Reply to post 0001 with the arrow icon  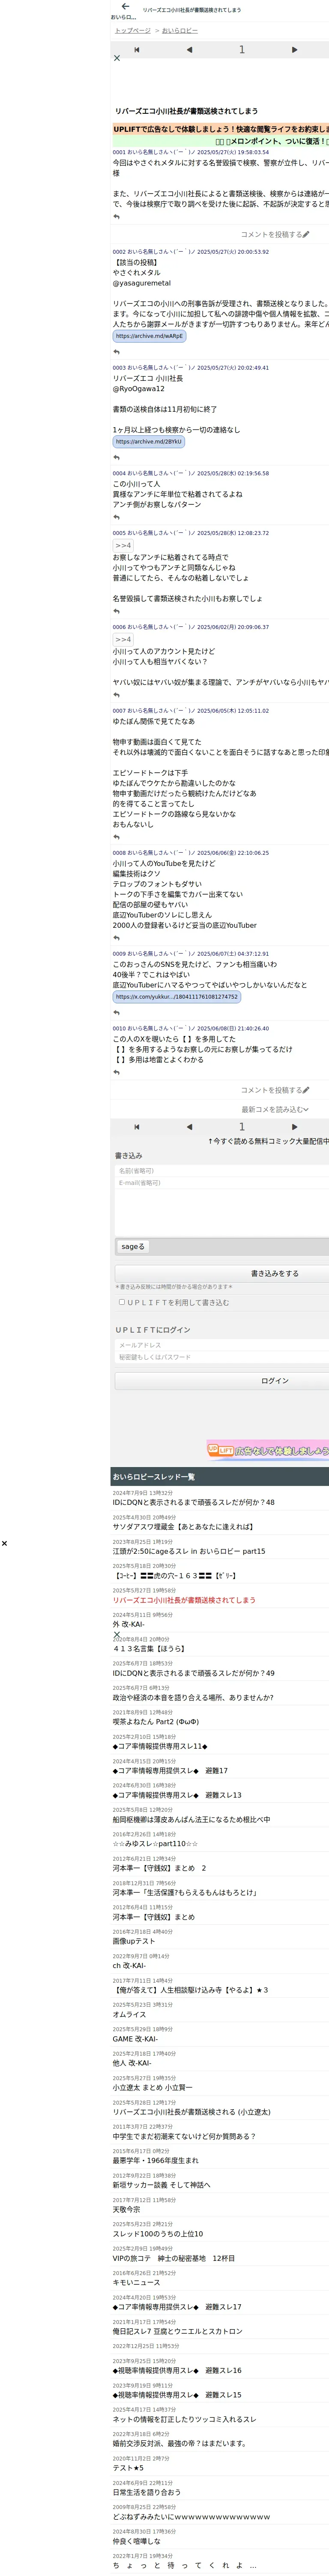point(117,217)
